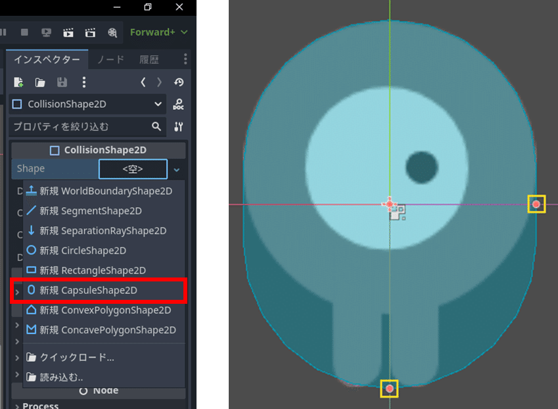The height and width of the screenshot is (409, 558).
Task: Maximize the editor window
Action: (x=148, y=7)
